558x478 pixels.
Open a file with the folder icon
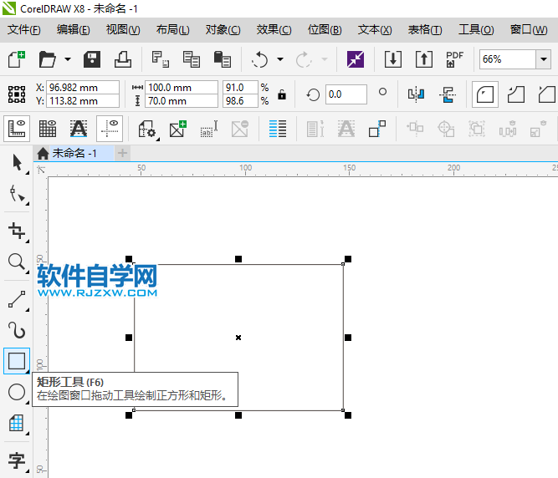click(48, 59)
